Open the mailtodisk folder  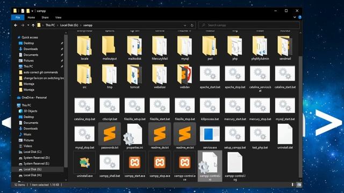coord(134,48)
